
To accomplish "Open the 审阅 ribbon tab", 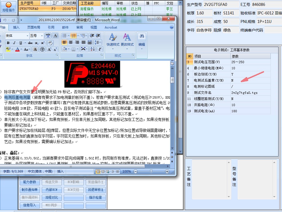I will point(80,27).
